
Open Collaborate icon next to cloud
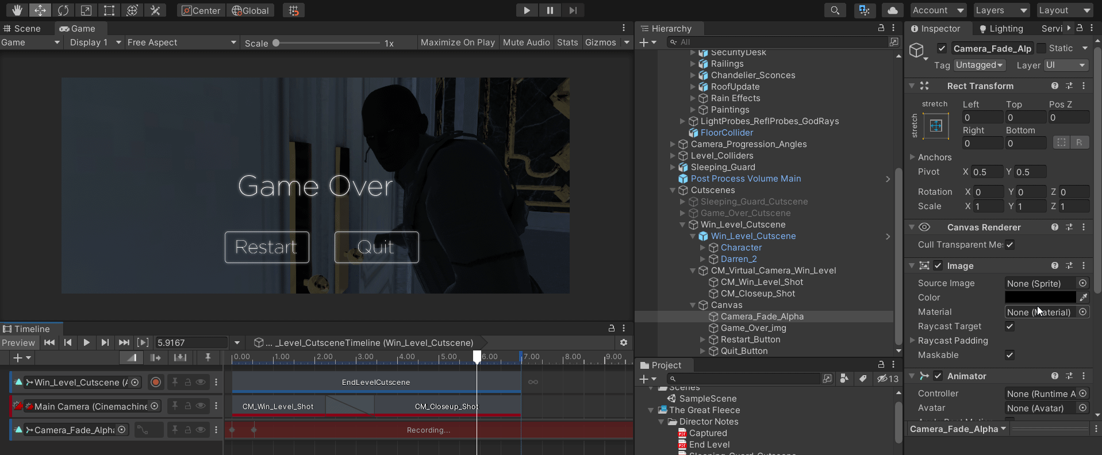864,10
